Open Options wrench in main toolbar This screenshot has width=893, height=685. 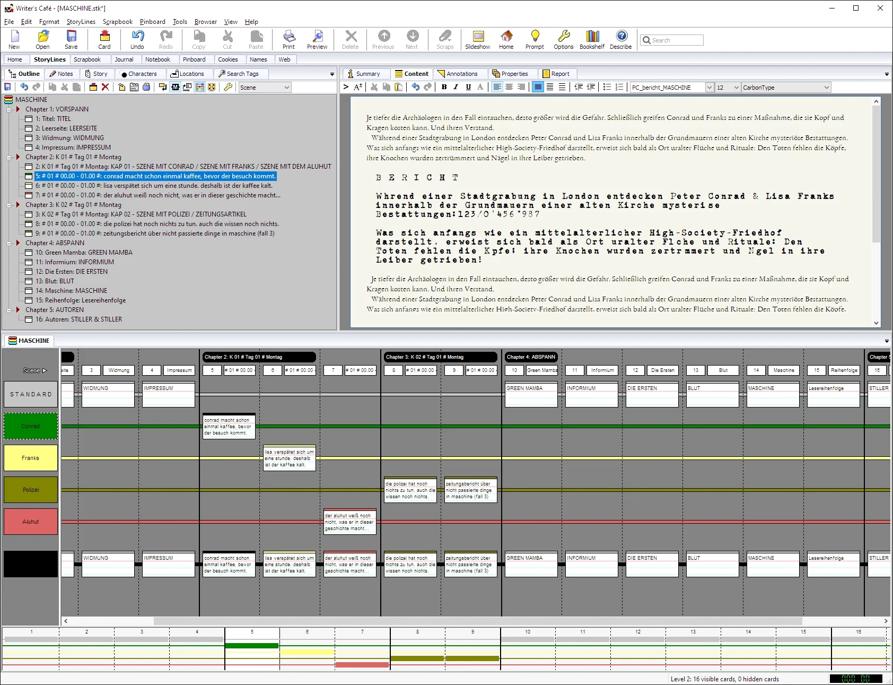563,40
